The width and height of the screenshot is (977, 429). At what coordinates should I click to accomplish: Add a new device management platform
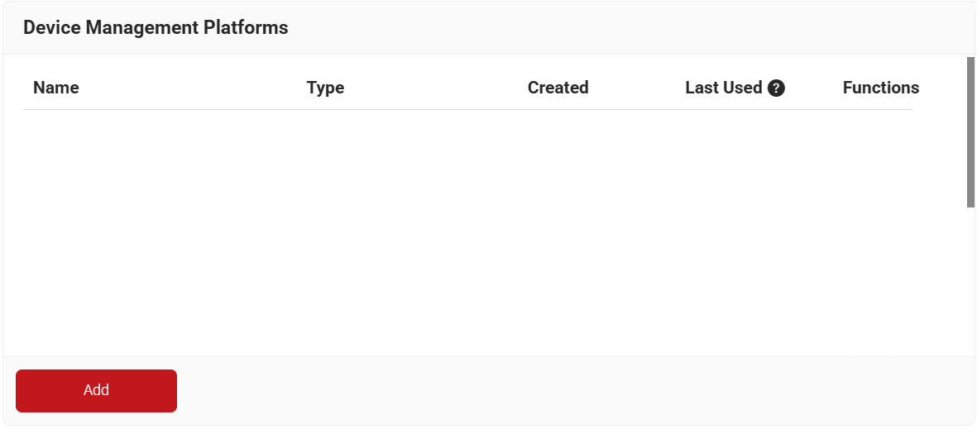point(96,390)
